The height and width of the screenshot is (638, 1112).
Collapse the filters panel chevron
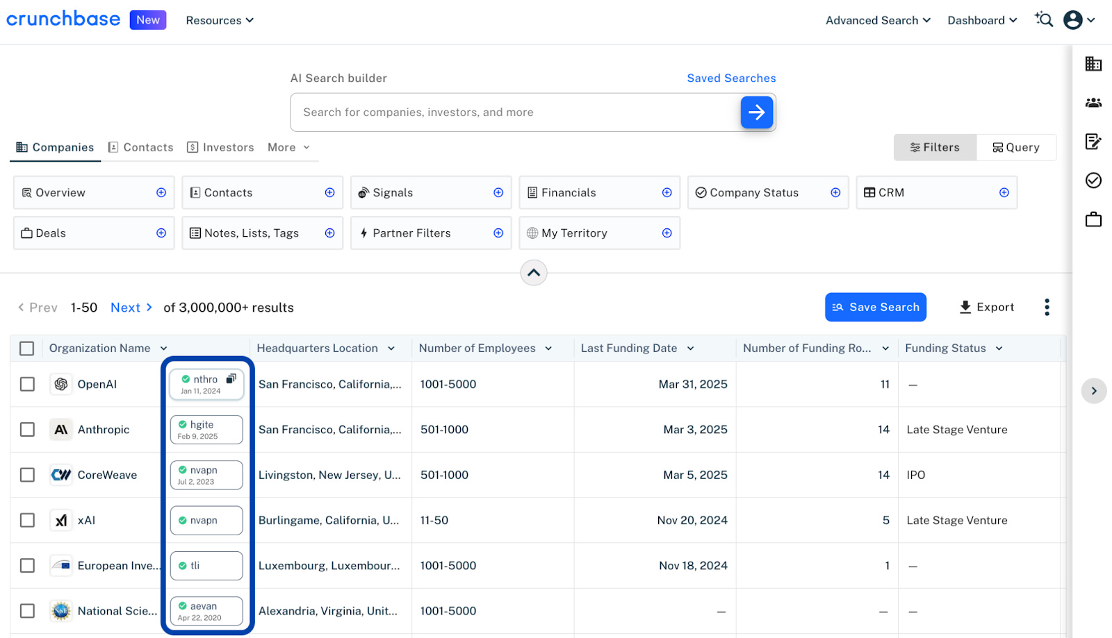pyautogui.click(x=534, y=273)
